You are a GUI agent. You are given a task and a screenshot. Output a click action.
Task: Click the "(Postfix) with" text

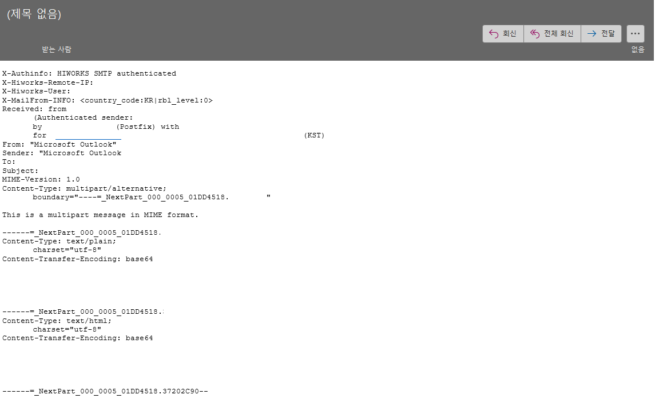148,127
